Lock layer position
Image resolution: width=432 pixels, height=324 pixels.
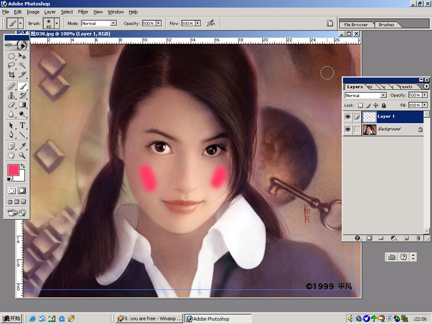376,105
